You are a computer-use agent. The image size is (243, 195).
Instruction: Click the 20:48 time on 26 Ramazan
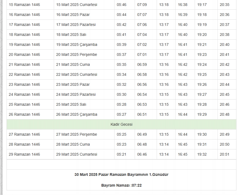[x=224, y=114]
